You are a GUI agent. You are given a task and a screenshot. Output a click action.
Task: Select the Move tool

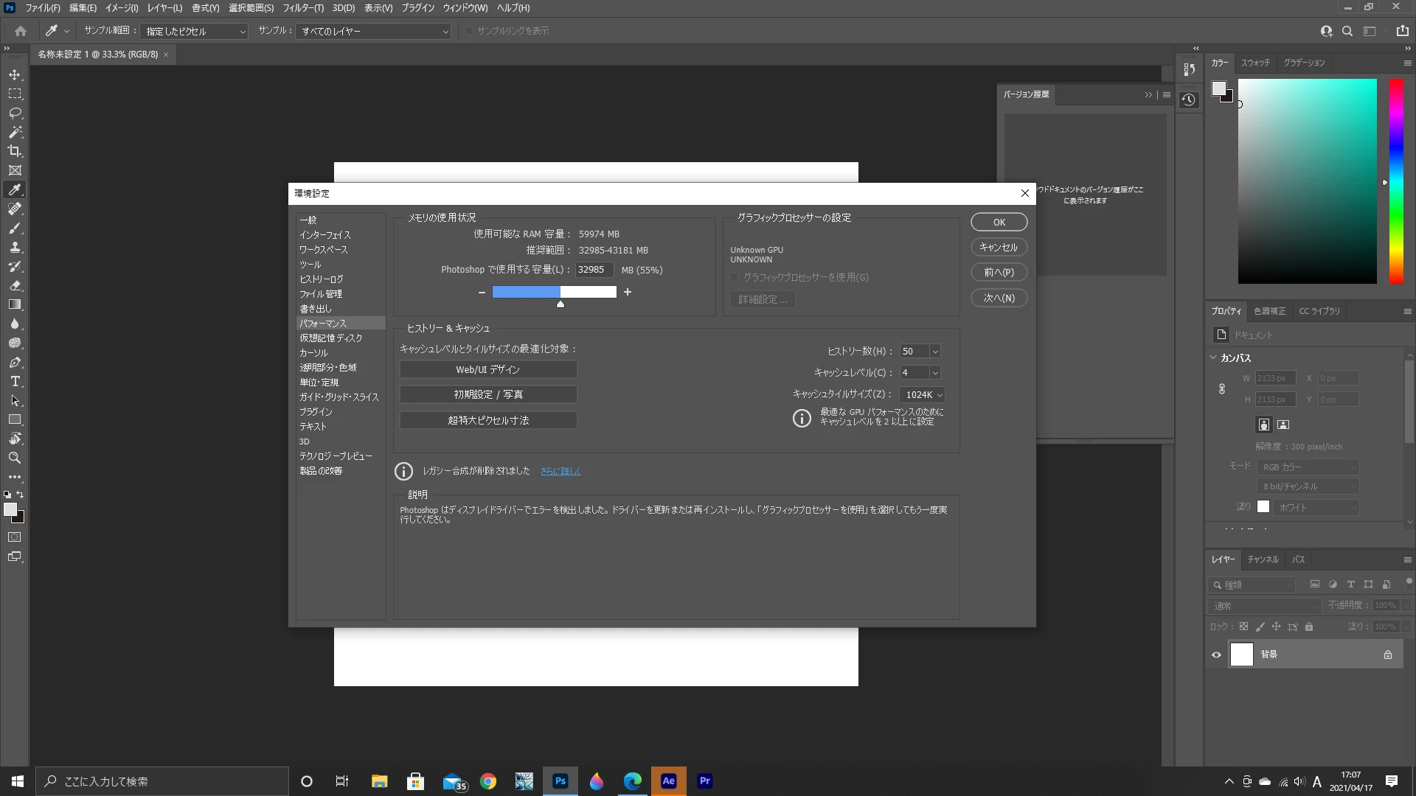coord(15,75)
